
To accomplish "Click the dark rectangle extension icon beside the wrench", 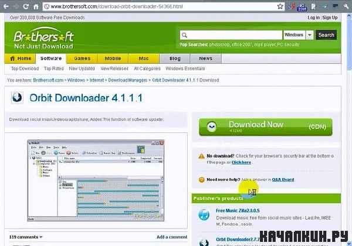I will tap(336, 6).
